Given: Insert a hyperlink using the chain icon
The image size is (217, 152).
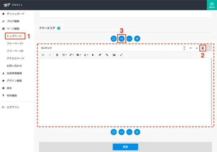Looking at the screenshot, I should 107,55.
